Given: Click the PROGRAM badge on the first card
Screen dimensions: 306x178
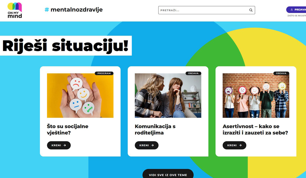Looking at the screenshot, I should (x=104, y=73).
